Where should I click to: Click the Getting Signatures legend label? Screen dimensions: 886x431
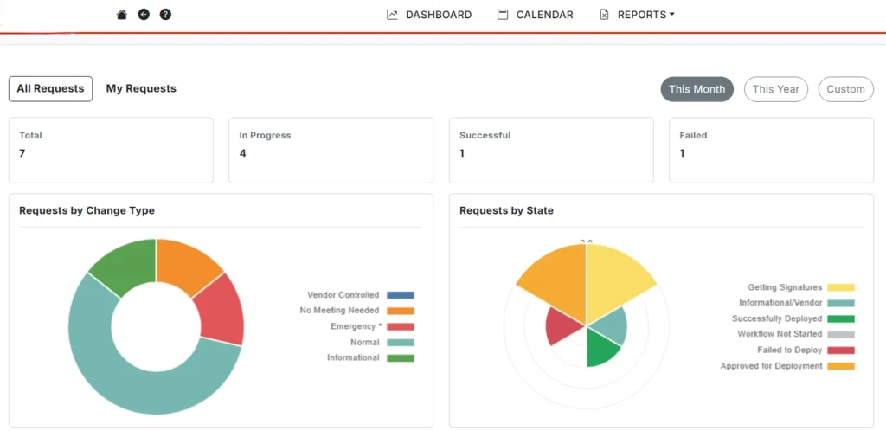(x=785, y=287)
